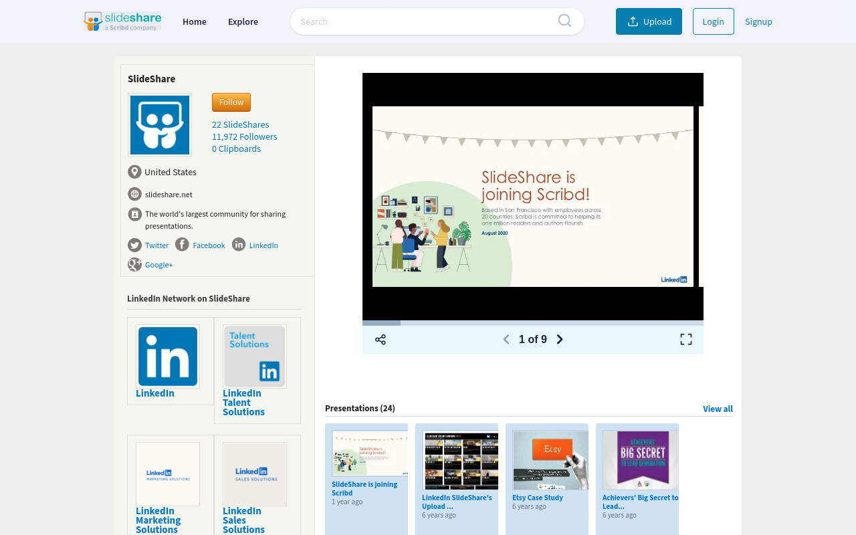The width and height of the screenshot is (856, 535).
Task: Click the LinkedIn Marketing Solutions logo thumbnail
Action: (168, 474)
